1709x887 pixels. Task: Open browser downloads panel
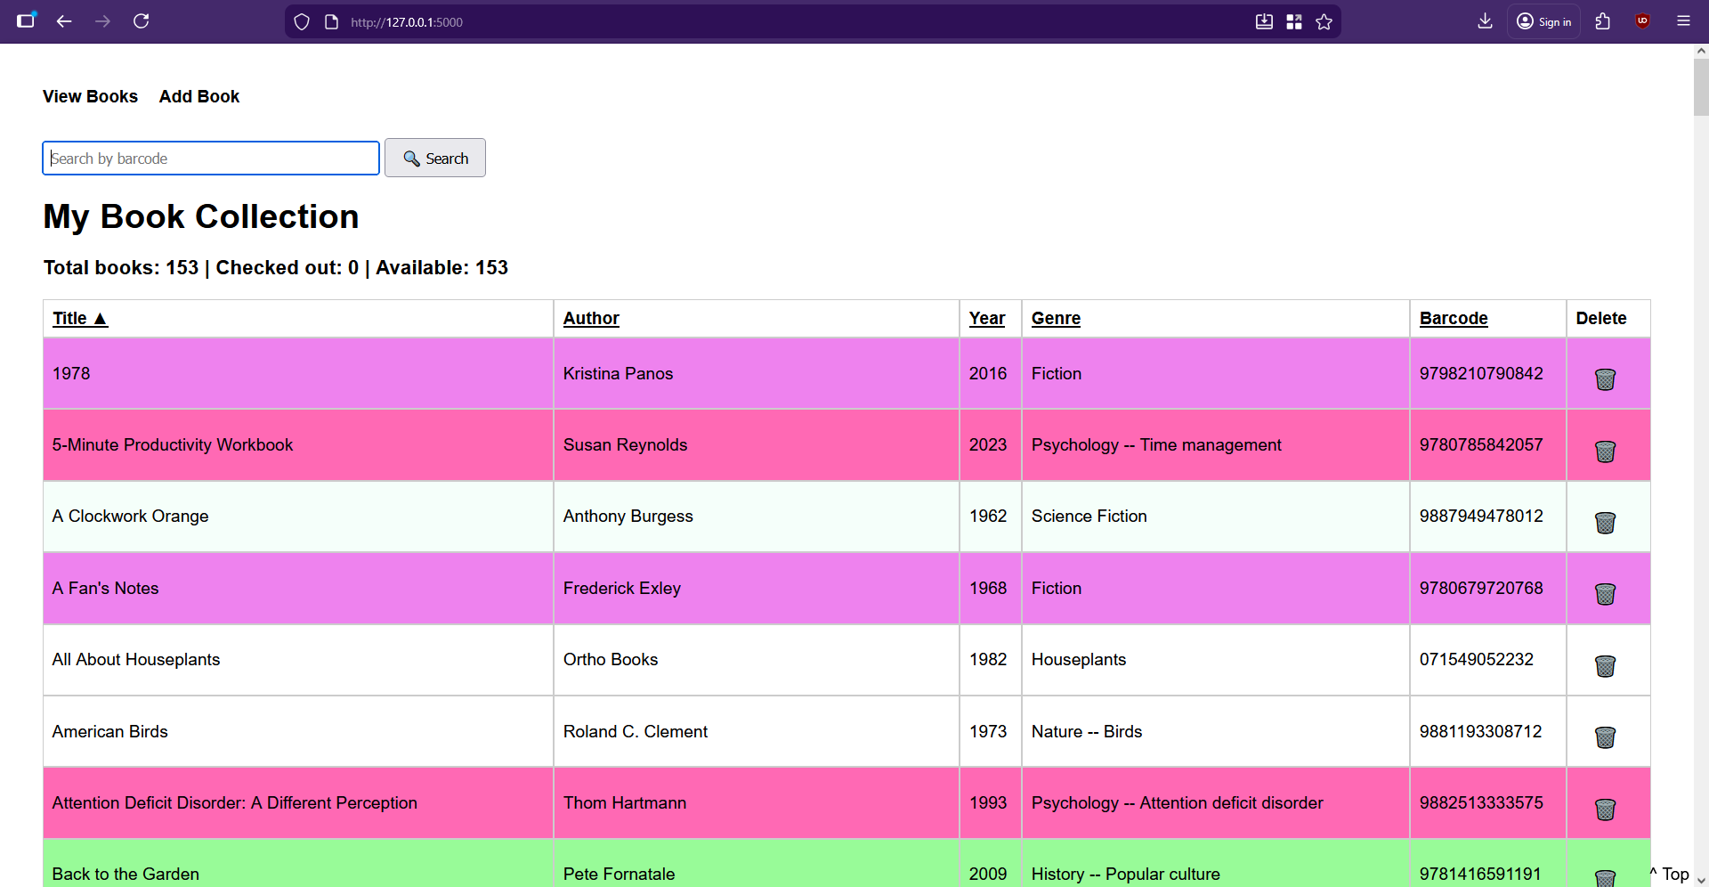click(1485, 21)
